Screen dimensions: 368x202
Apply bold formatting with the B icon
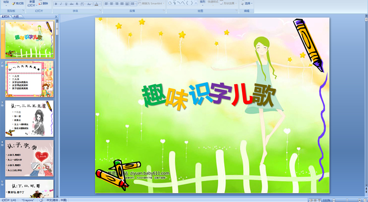point(56,4)
